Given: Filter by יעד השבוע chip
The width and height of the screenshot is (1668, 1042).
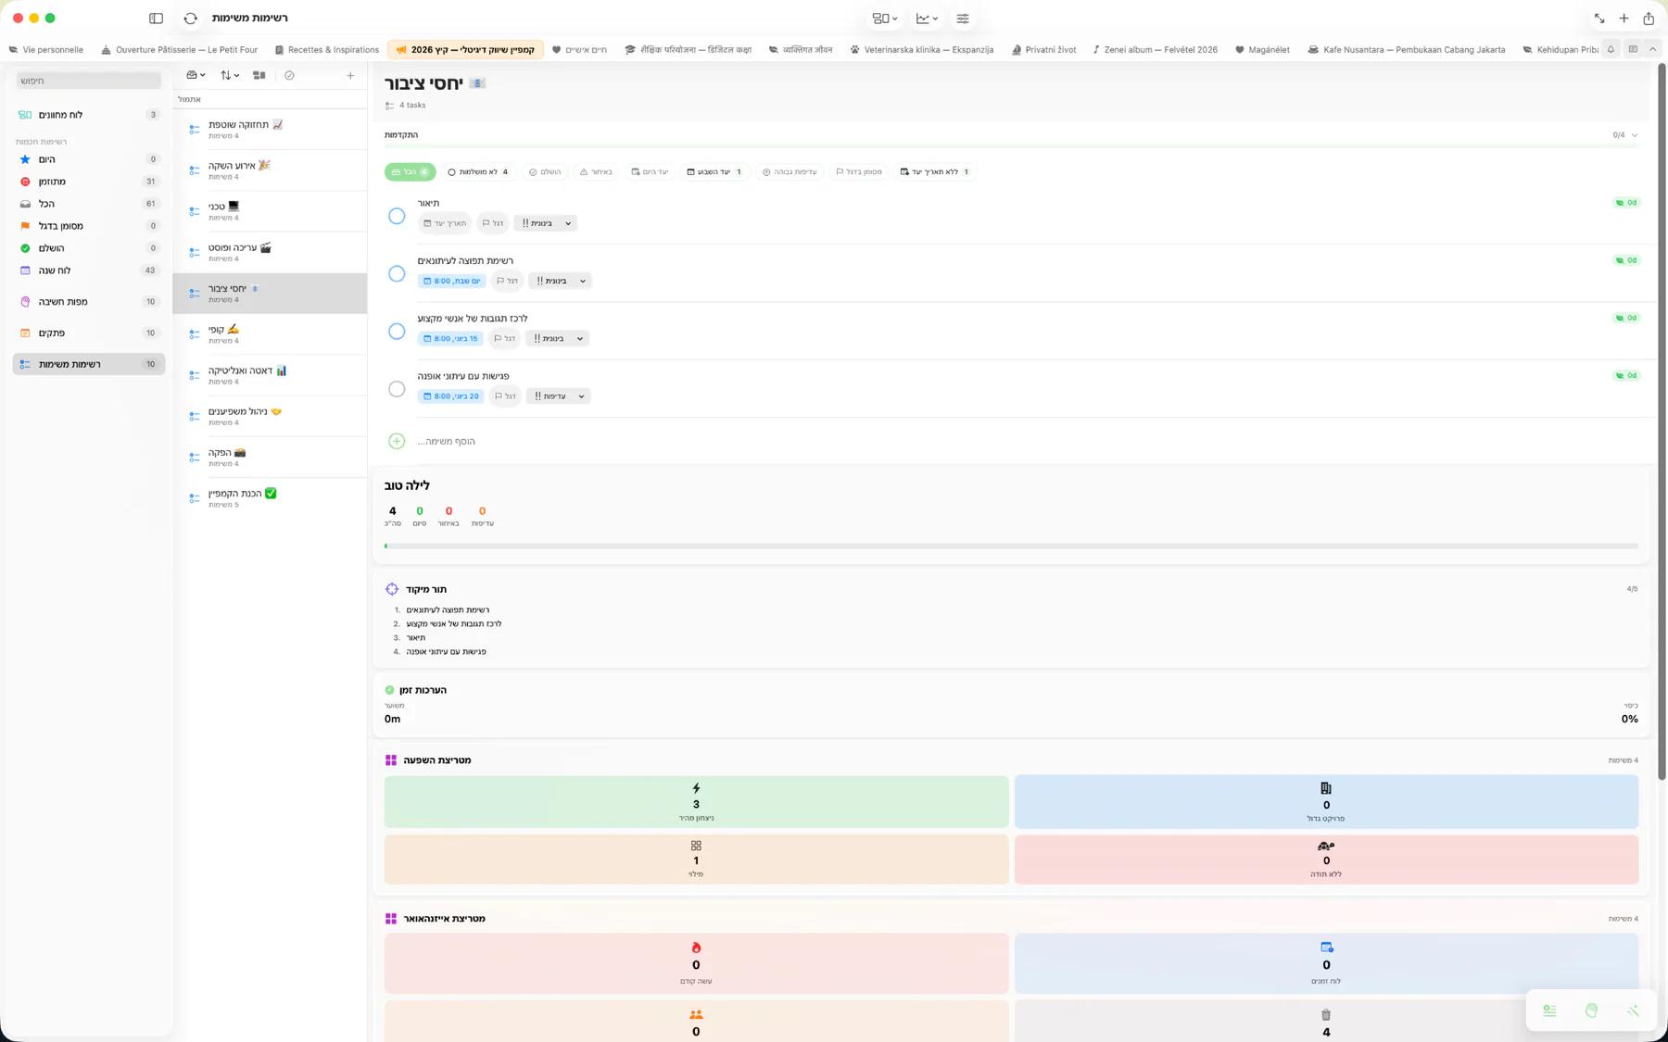Looking at the screenshot, I should point(714,171).
